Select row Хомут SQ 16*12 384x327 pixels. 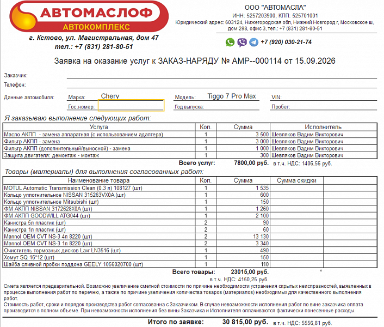point(190,257)
